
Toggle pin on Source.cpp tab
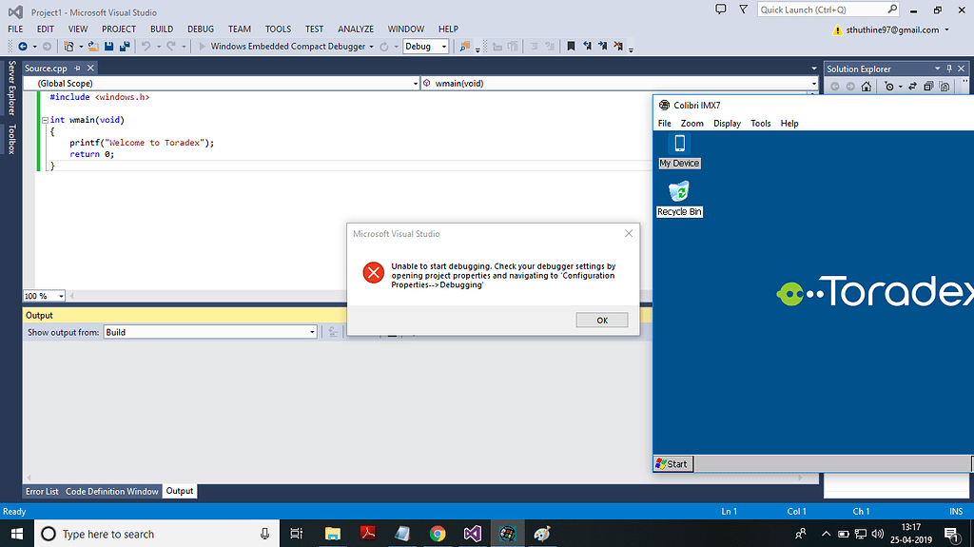78,68
